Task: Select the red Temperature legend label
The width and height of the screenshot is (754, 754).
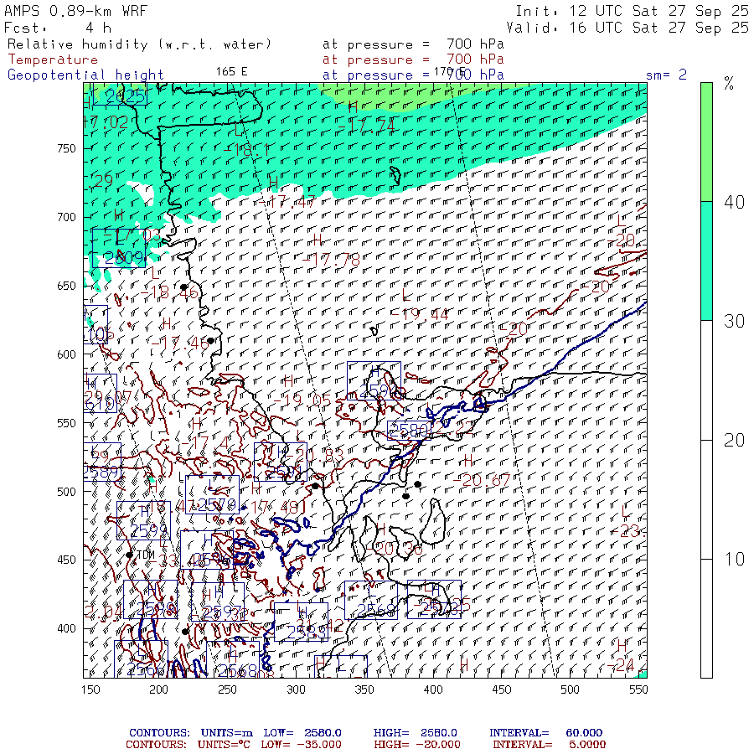Action: pos(53,59)
